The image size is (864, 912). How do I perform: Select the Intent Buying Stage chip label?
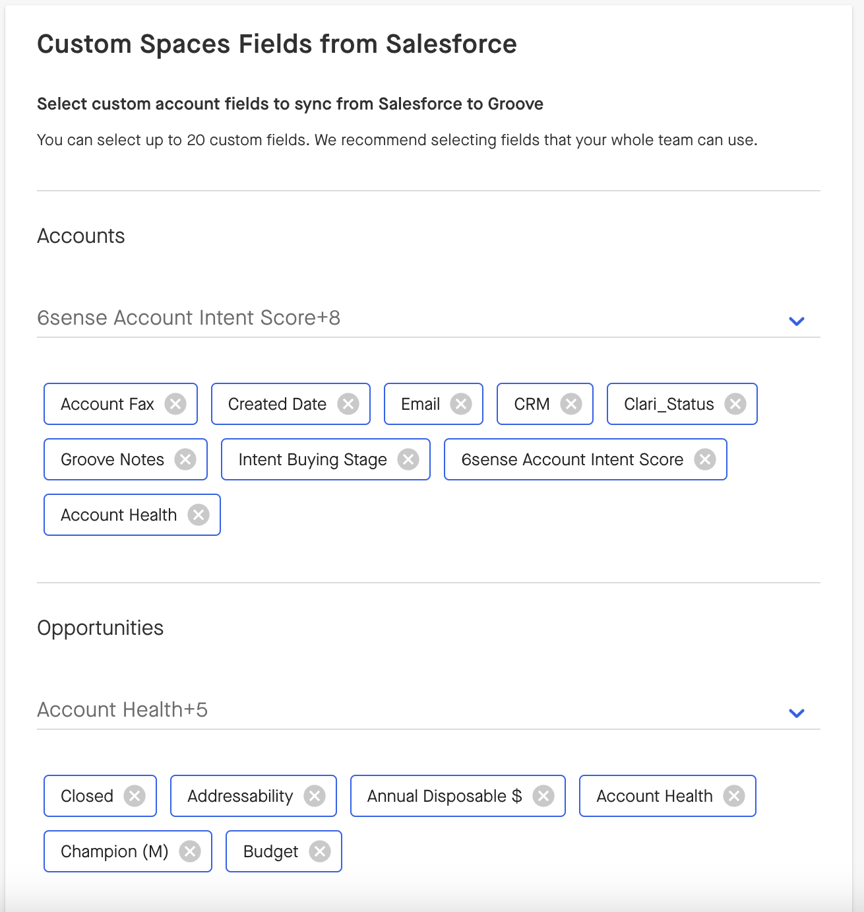313,460
